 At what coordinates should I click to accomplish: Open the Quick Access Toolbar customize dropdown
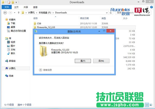pos(16,2)
